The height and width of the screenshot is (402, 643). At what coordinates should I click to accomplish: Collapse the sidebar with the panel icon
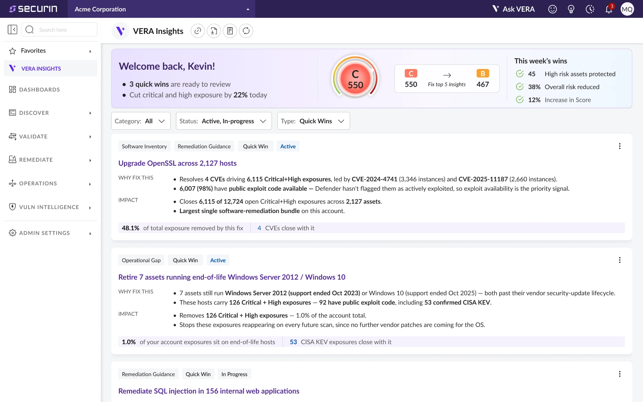12,29
